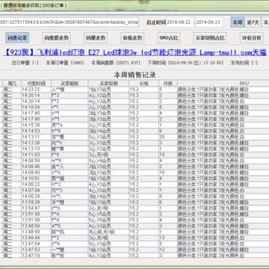Click the 下架时间 2014-09-26 statistic
Screen dimensions: 269x269
[x=185, y=63]
